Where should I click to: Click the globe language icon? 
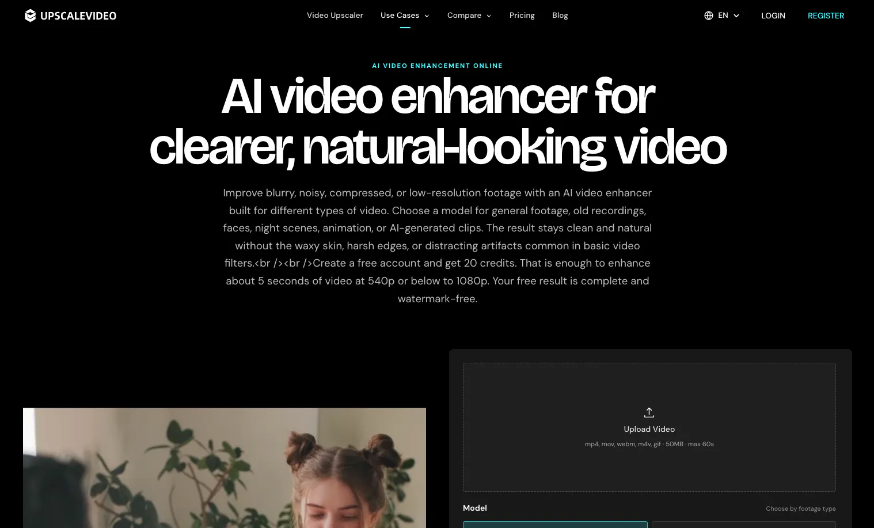709,16
